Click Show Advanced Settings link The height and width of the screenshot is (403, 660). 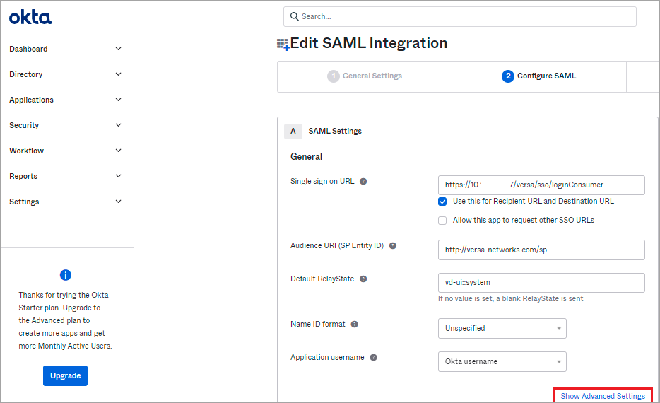click(x=603, y=396)
